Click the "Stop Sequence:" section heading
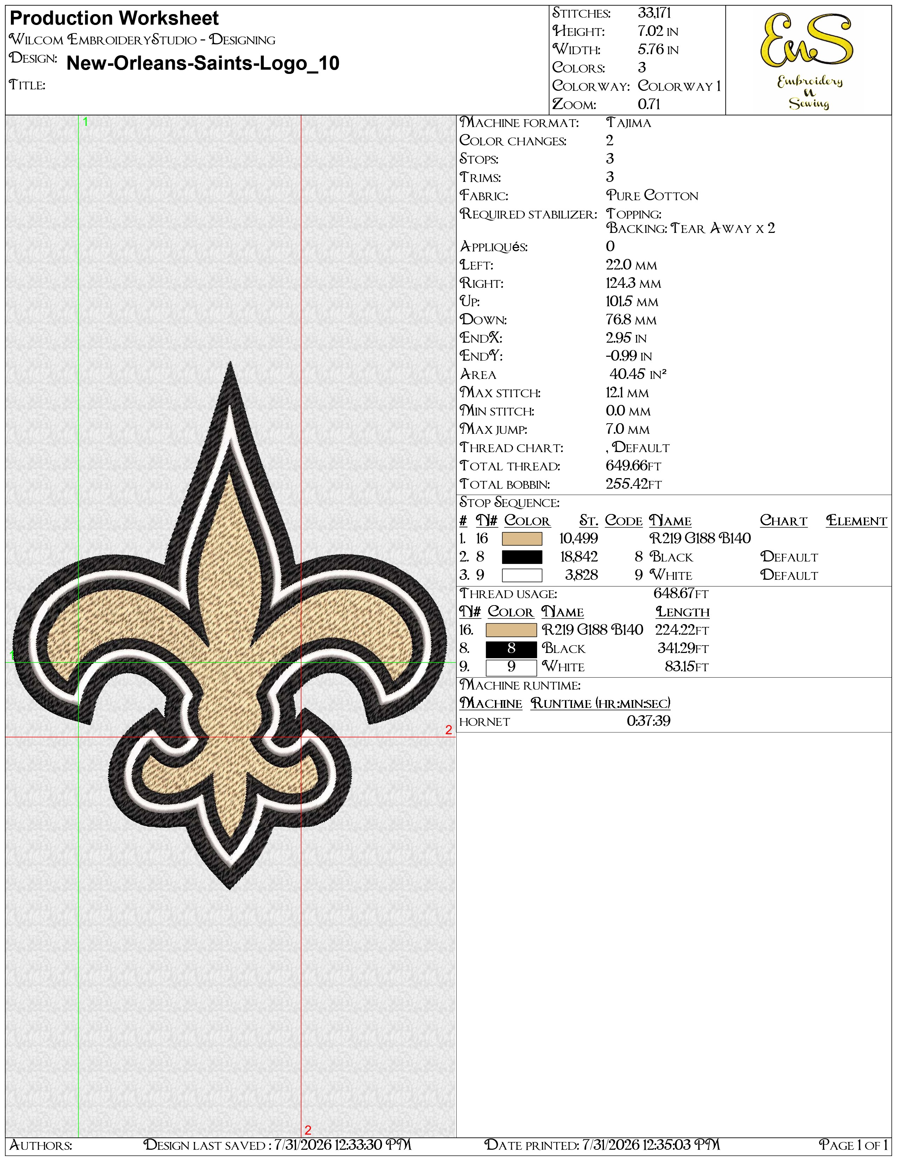This screenshot has height=1161, width=897. [509, 502]
